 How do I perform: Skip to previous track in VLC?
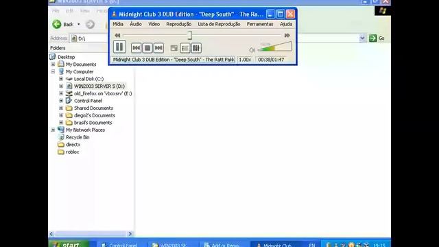(136, 48)
